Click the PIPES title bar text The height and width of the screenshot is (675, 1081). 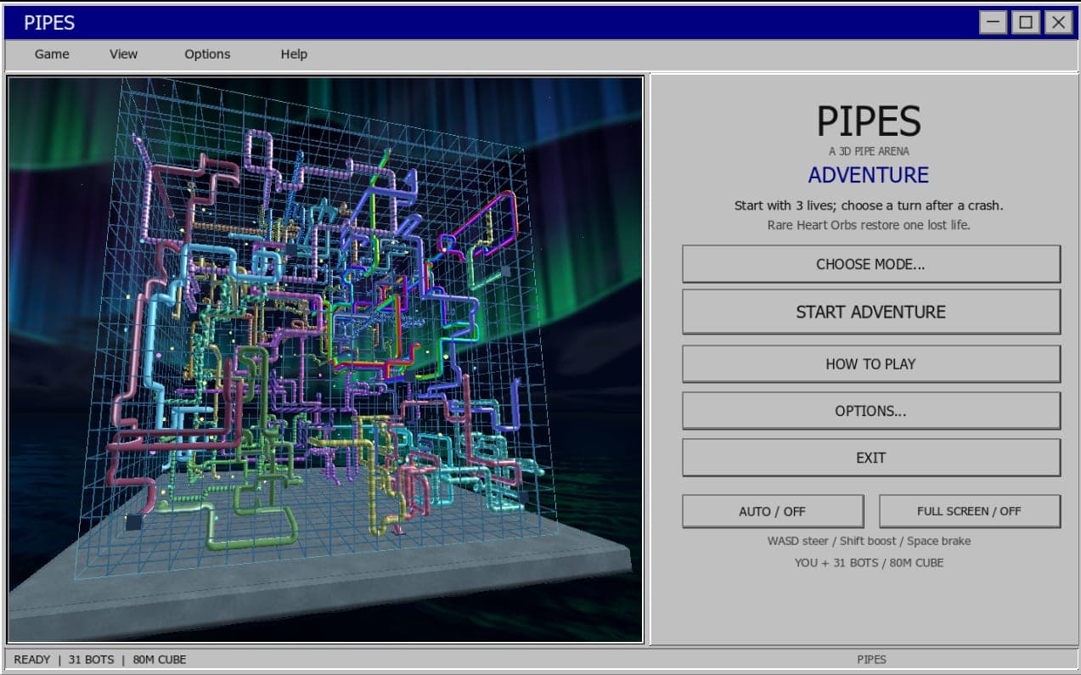click(x=49, y=23)
